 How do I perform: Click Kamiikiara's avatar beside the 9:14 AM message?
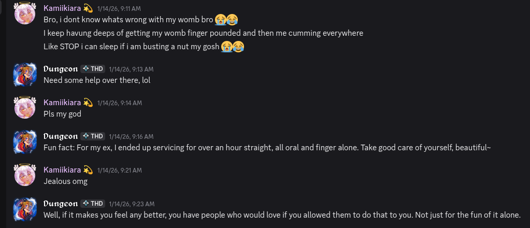click(24, 108)
